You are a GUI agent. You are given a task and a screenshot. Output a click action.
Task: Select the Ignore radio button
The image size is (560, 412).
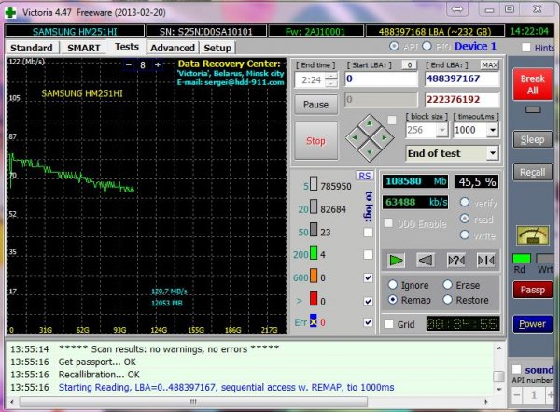point(392,285)
